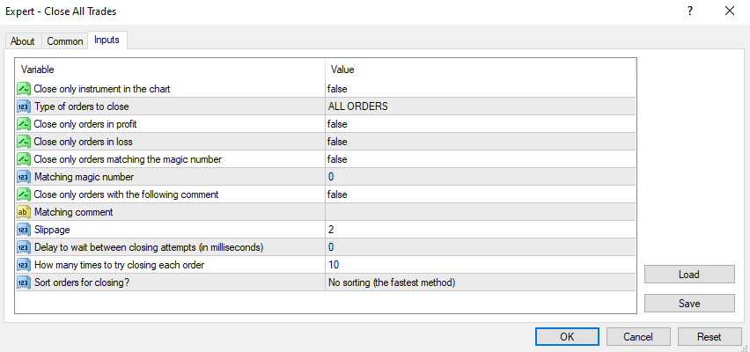Click the numeric icon next to 'Slippage'

[x=24, y=230]
